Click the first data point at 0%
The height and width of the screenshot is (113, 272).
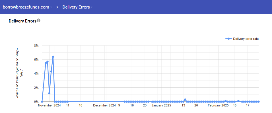(42, 102)
